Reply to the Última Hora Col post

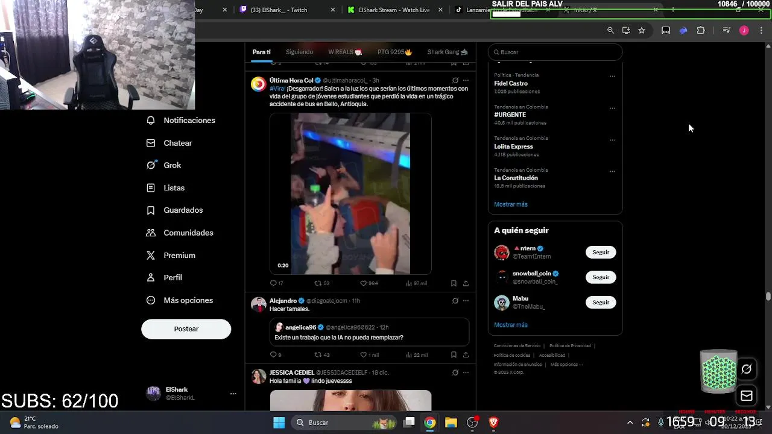(x=276, y=283)
